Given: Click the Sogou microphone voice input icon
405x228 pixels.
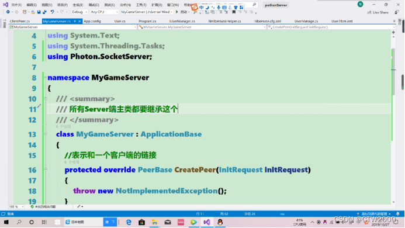Looking at the screenshot, I should pyautogui.click(x=219, y=7).
